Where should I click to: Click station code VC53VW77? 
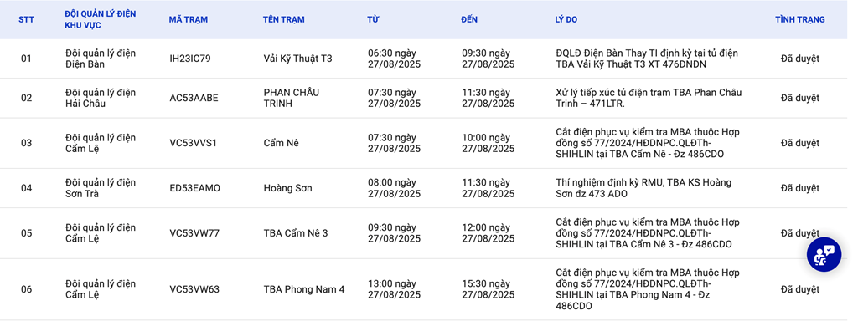(x=194, y=233)
